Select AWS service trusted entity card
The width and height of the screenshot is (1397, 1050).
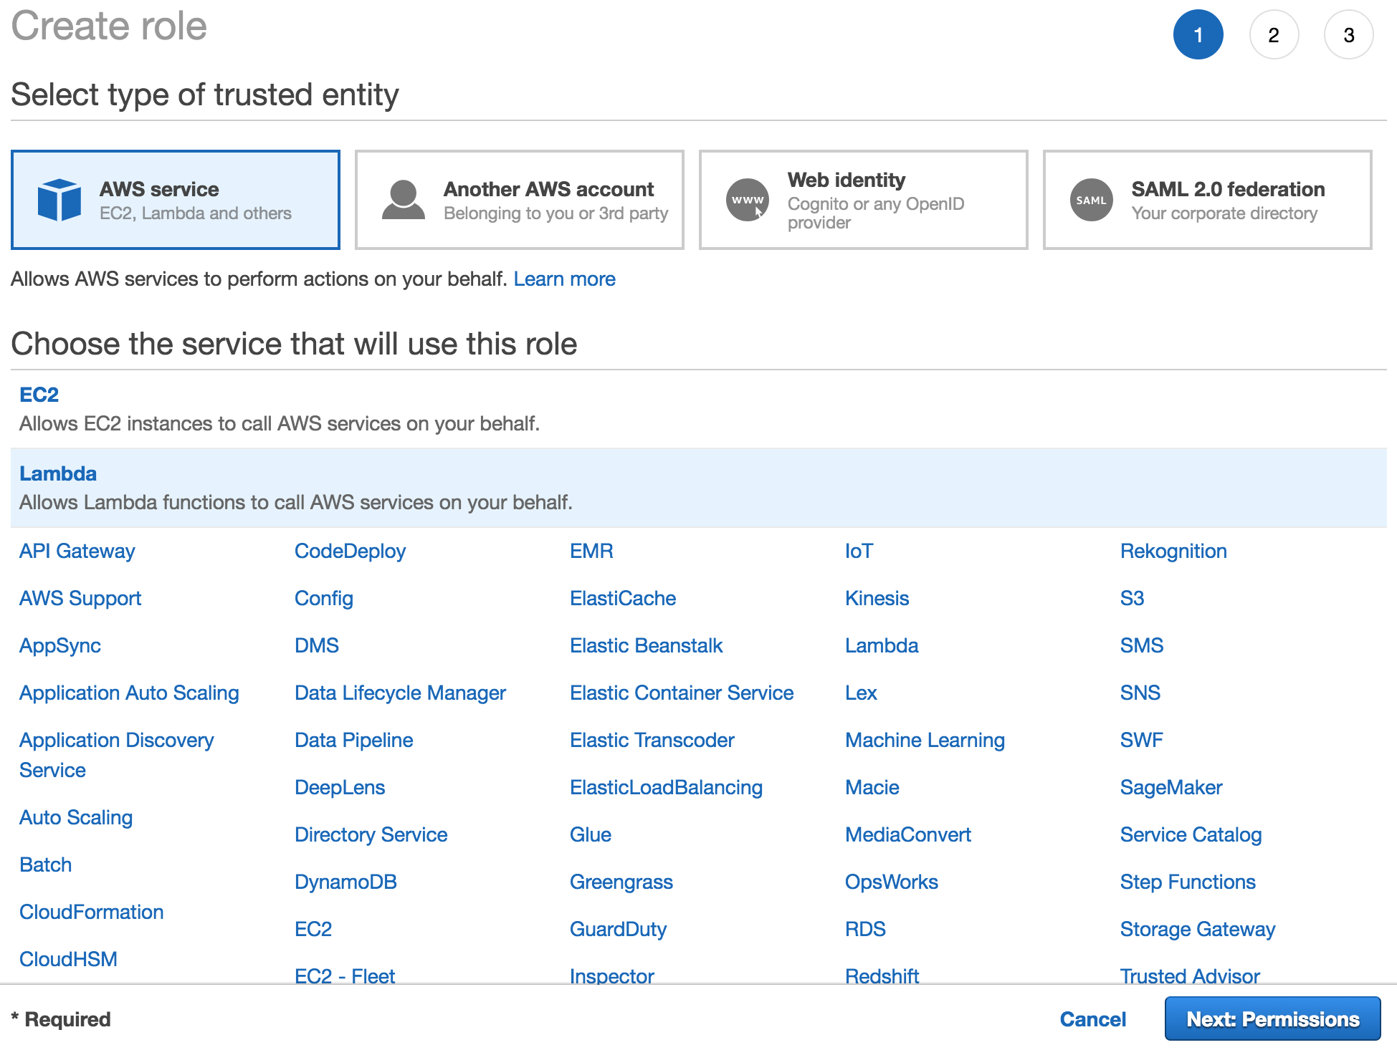click(176, 200)
